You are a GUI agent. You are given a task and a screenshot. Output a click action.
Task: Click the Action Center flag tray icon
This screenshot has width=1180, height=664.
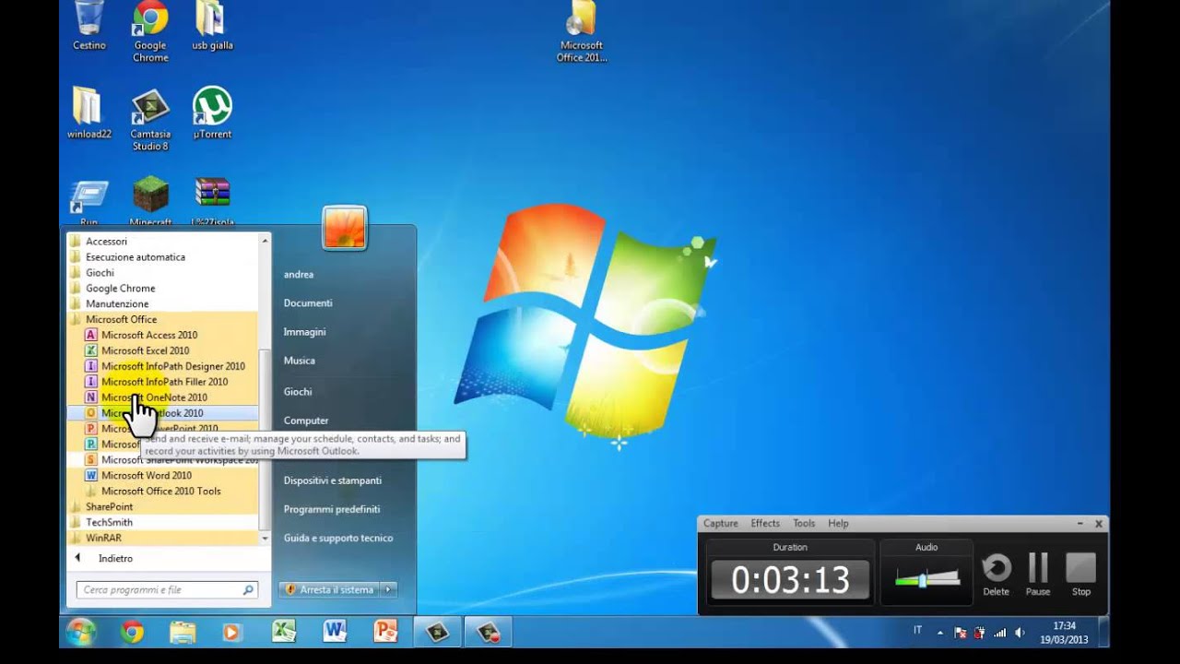coord(960,633)
